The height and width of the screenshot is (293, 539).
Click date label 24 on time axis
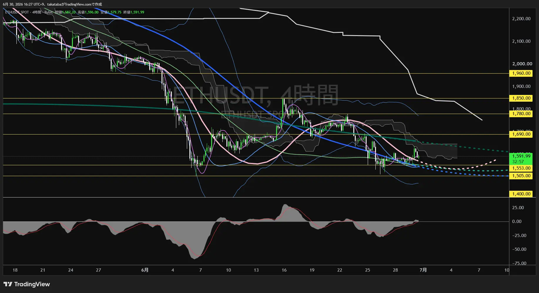[x=70, y=270]
